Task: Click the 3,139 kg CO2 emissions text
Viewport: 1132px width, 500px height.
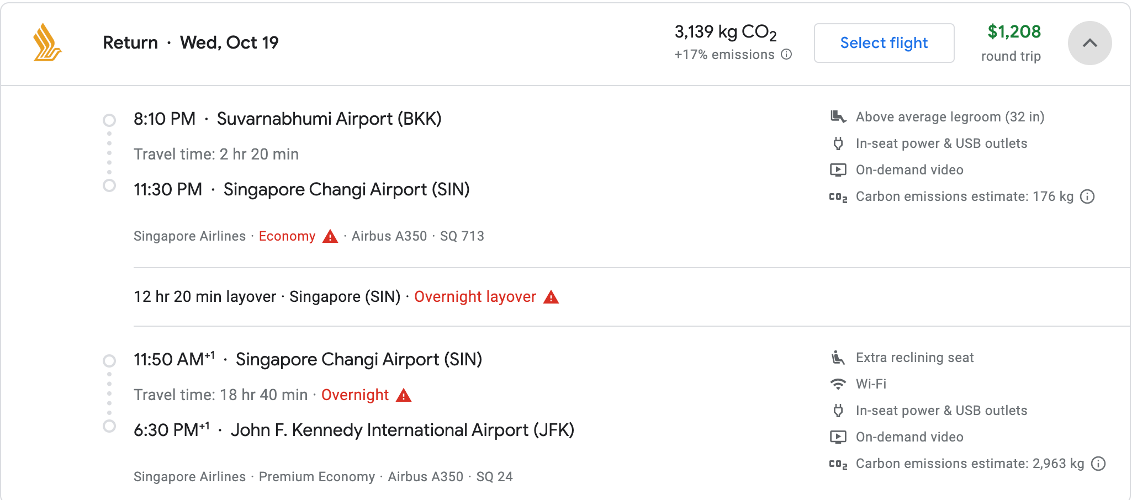Action: pos(725,32)
